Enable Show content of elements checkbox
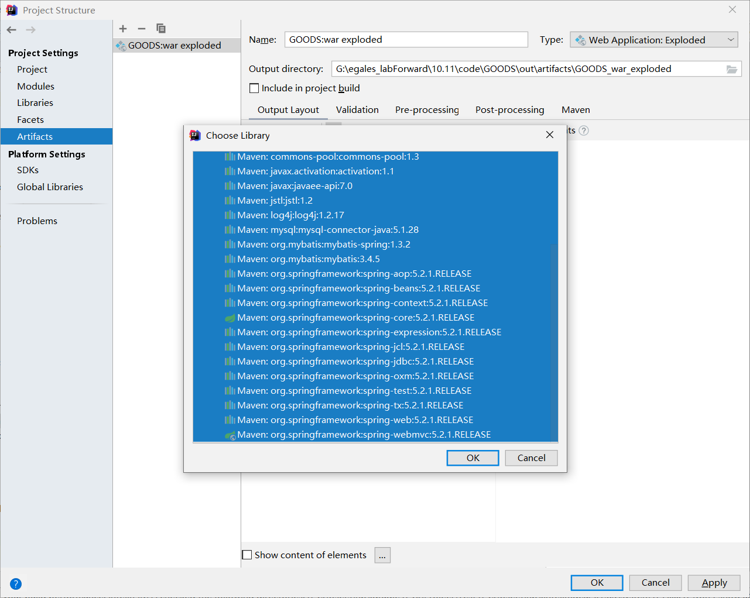The height and width of the screenshot is (598, 750). click(x=247, y=555)
